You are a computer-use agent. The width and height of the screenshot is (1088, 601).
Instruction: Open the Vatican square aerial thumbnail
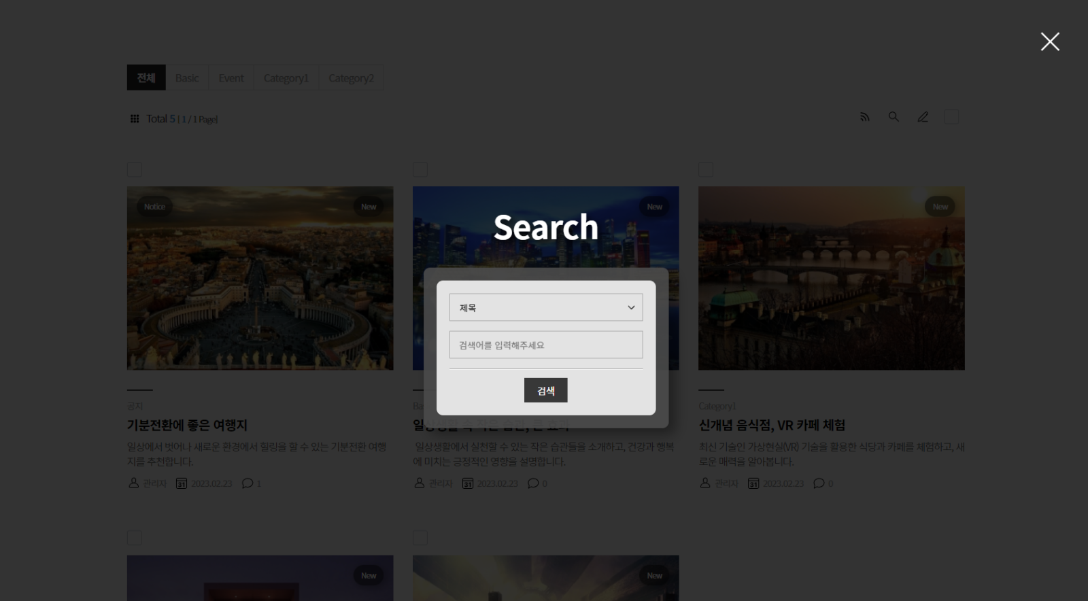click(260, 278)
